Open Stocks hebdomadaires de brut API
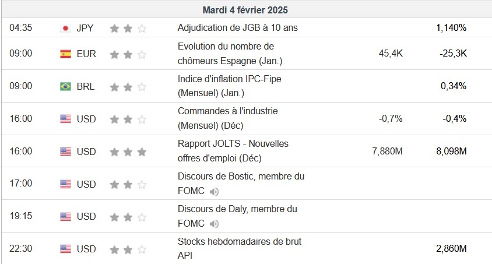492x264 pixels. click(x=239, y=241)
